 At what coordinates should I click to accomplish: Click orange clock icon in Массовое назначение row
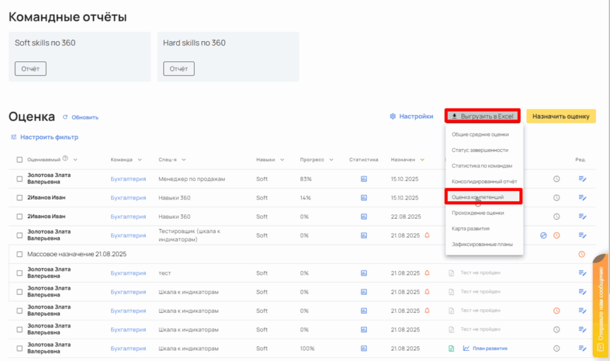coord(582,254)
